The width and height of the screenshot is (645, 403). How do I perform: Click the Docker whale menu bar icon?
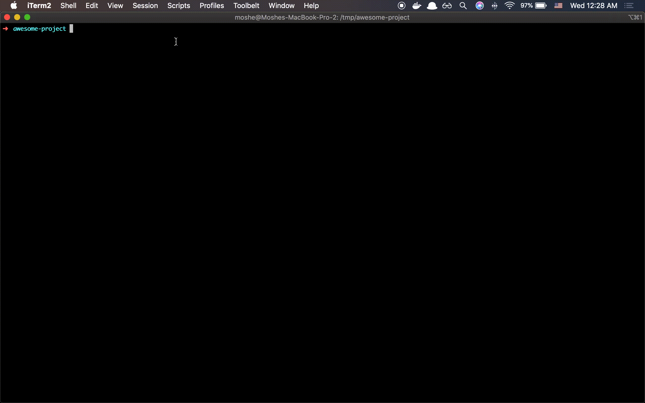tap(416, 6)
